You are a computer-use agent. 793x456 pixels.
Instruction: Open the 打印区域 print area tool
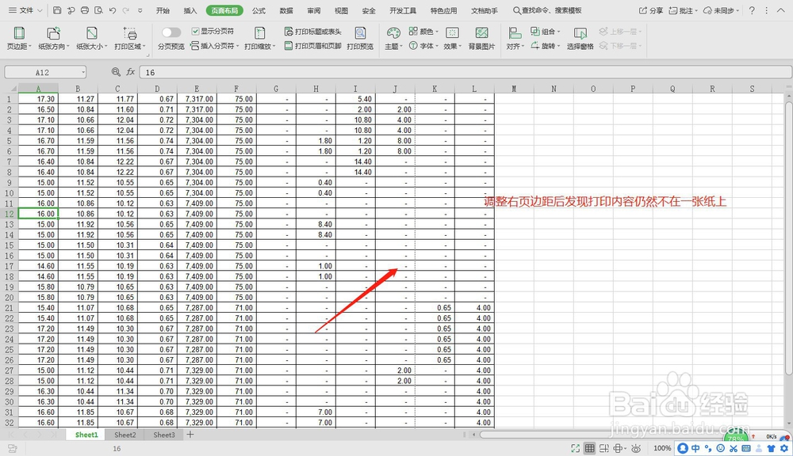(x=130, y=39)
